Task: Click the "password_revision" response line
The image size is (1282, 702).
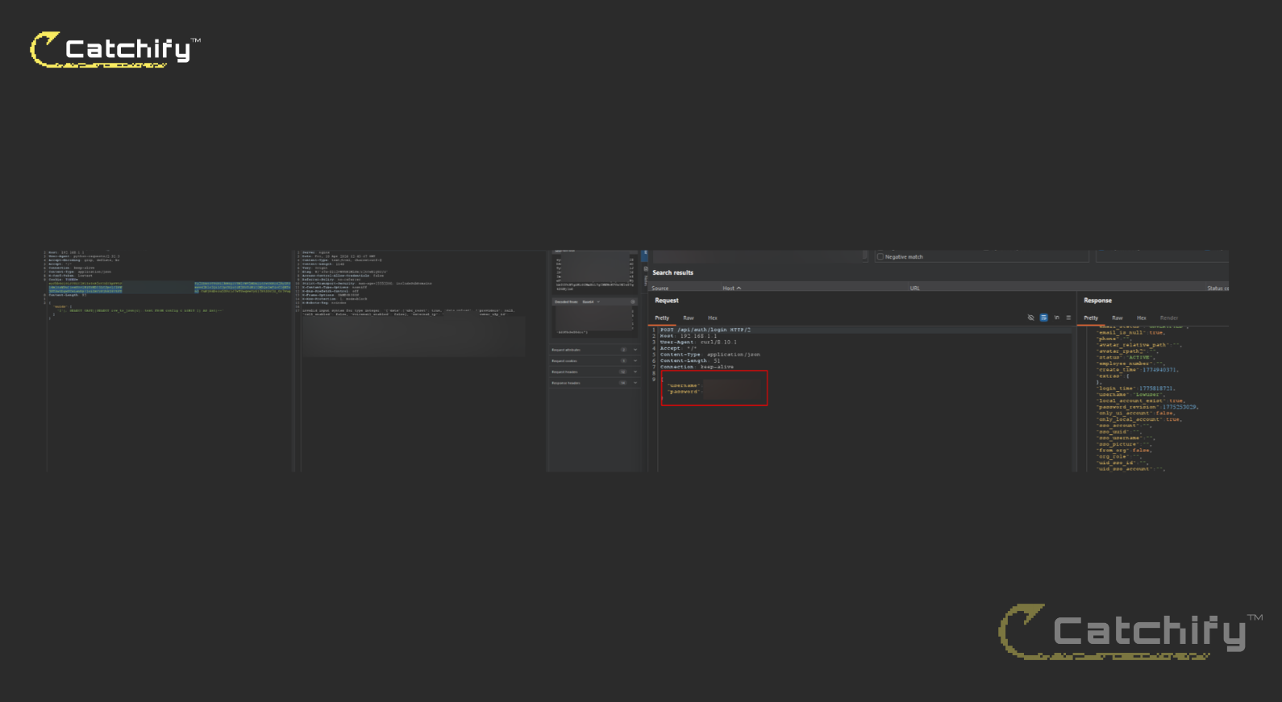Action: tap(1147, 407)
